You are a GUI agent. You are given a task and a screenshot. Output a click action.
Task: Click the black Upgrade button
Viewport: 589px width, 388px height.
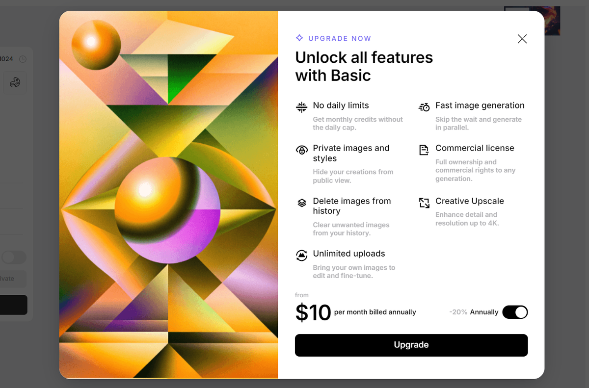[x=411, y=345]
